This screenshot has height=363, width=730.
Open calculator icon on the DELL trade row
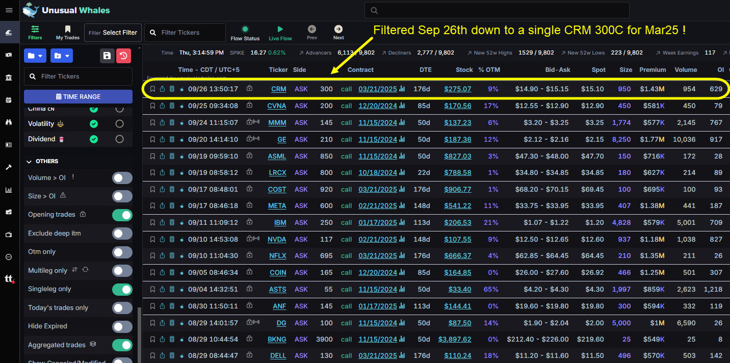pos(172,356)
